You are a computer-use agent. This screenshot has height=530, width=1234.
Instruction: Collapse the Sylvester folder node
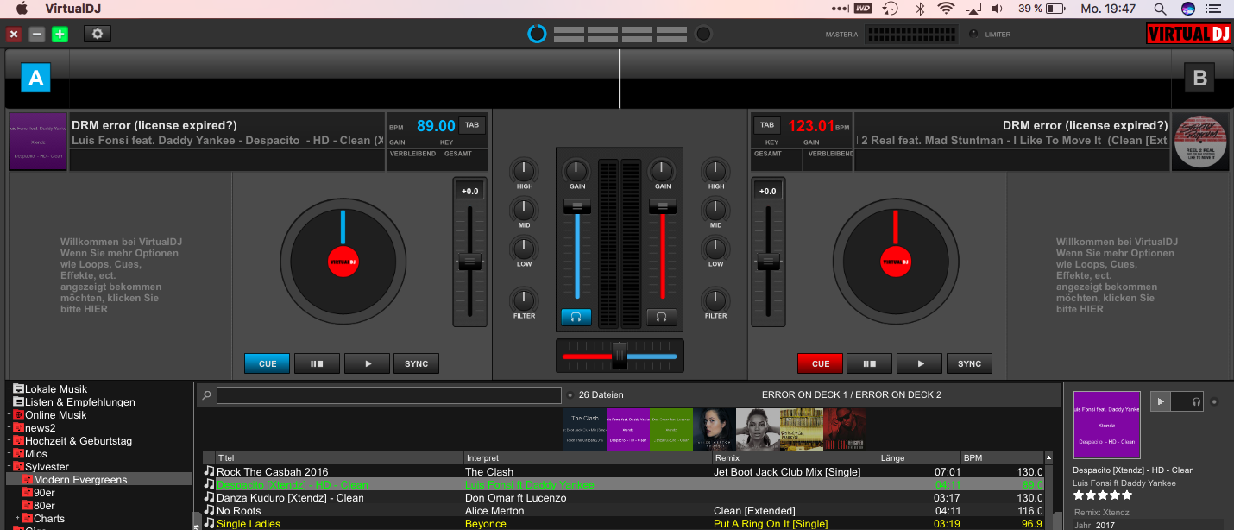9,467
